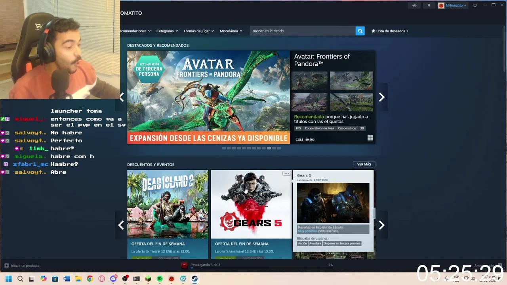Open the three-dots options on Gears 5 capsule
Viewport: 507px width, 285px height.
(286, 173)
